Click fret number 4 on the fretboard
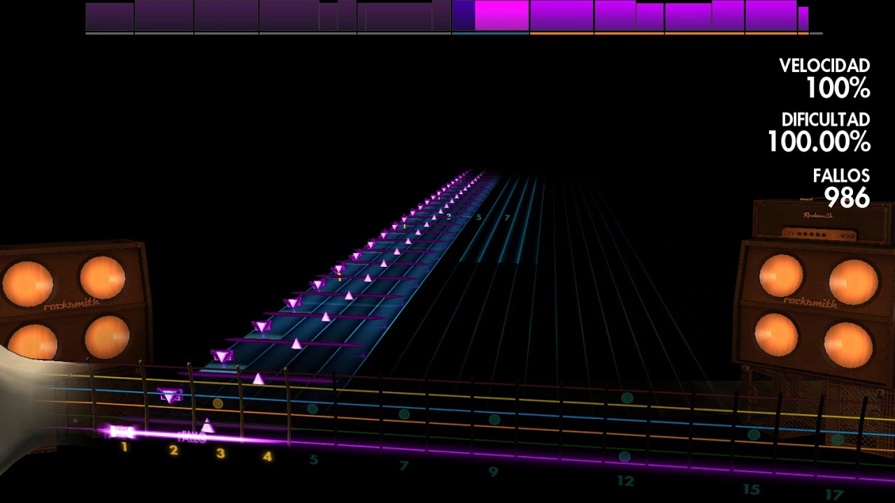Viewport: 895px width, 503px height. coord(267,457)
